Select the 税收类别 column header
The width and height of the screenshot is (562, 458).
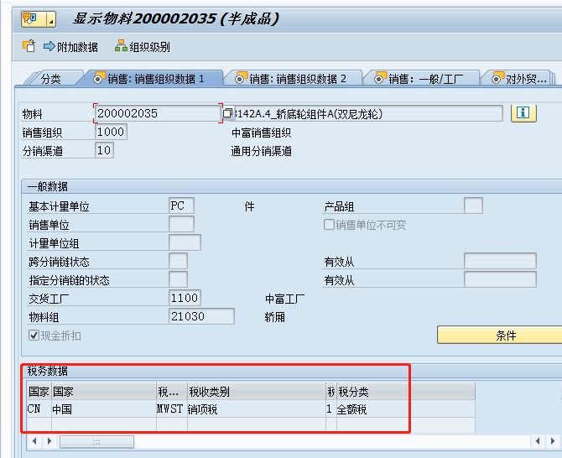coord(256,392)
